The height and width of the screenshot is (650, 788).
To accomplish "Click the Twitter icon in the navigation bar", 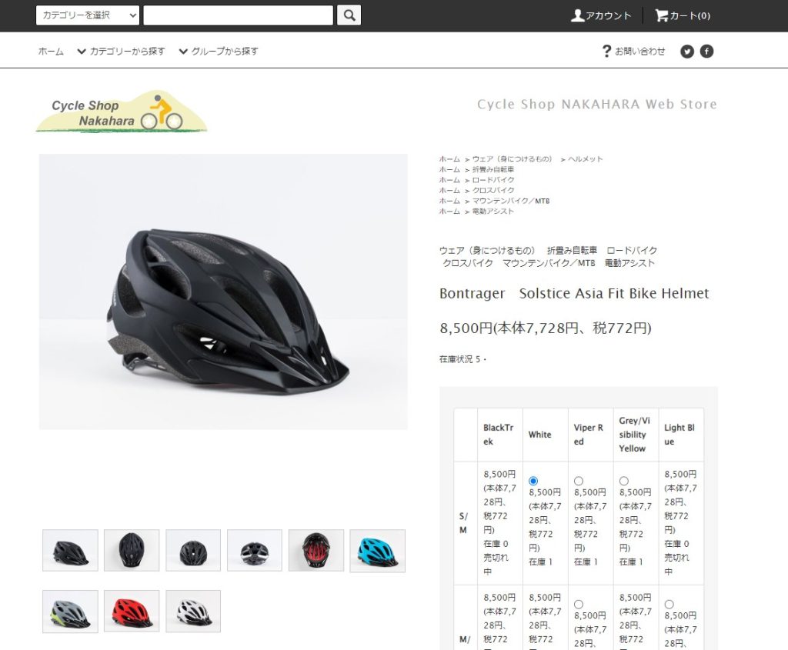I will pos(687,52).
